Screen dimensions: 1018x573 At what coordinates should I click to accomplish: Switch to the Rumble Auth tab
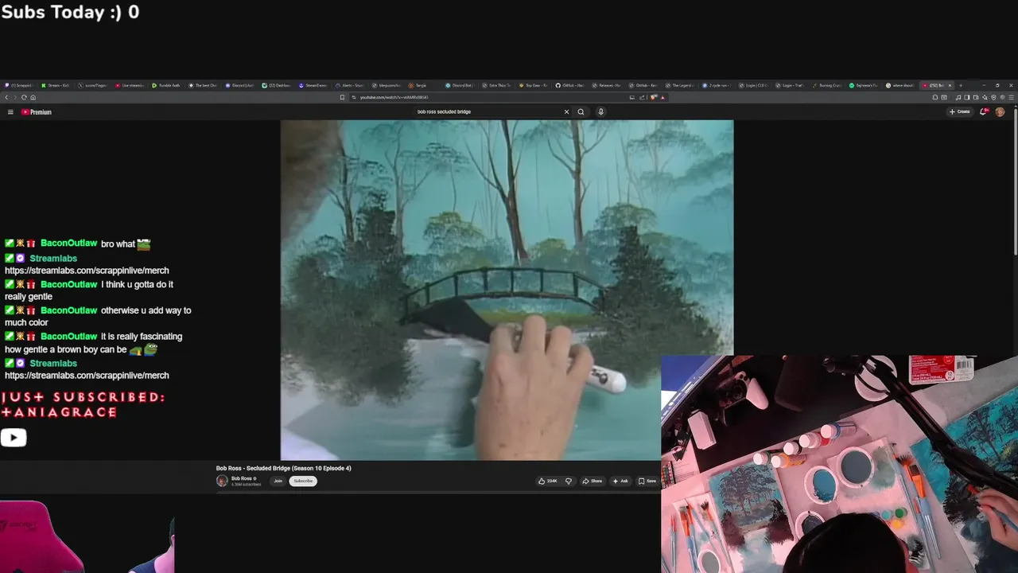166,85
